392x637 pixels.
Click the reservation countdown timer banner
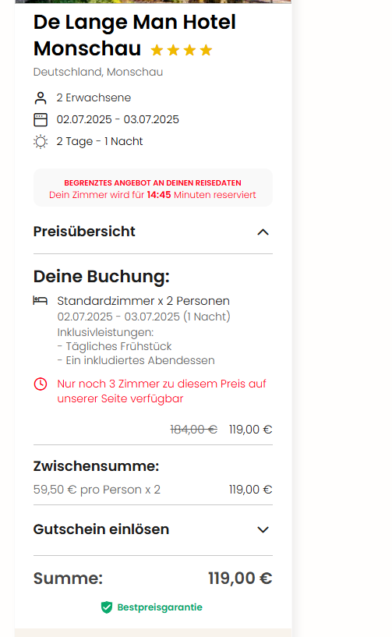tap(153, 188)
